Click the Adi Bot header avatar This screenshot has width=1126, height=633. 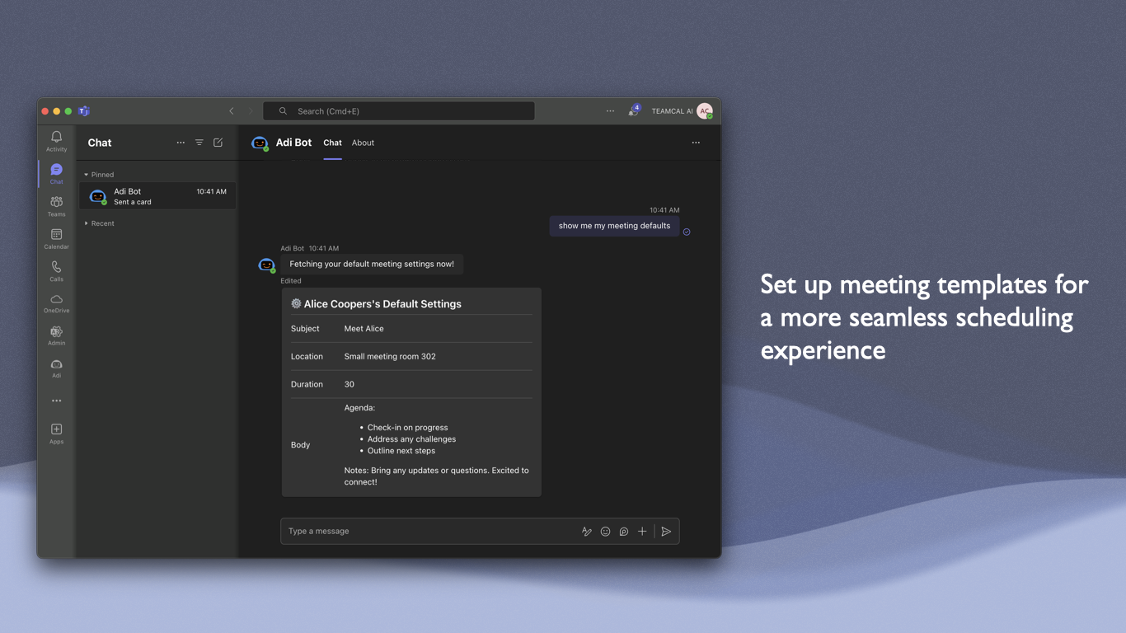(260, 143)
